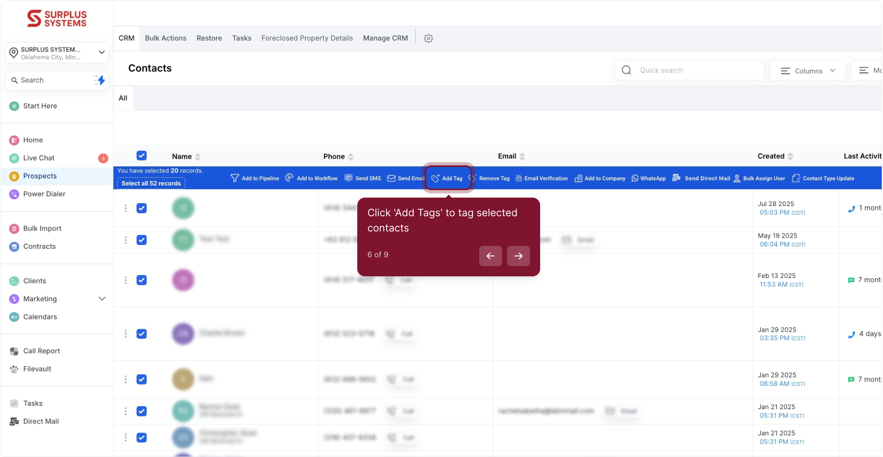Uncheck the Jul 28 2025 contact row
This screenshot has width=883, height=457.
click(x=141, y=208)
